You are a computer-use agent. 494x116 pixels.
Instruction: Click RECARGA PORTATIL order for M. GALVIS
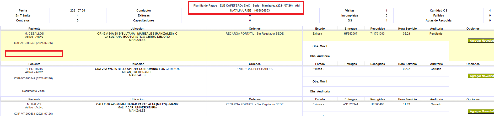pos(255,104)
